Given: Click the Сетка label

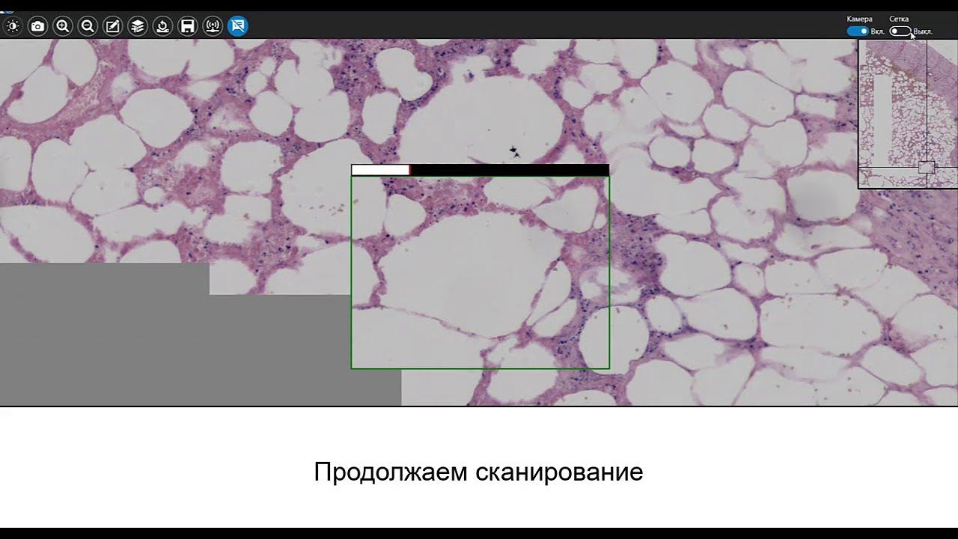Looking at the screenshot, I should pyautogui.click(x=899, y=19).
